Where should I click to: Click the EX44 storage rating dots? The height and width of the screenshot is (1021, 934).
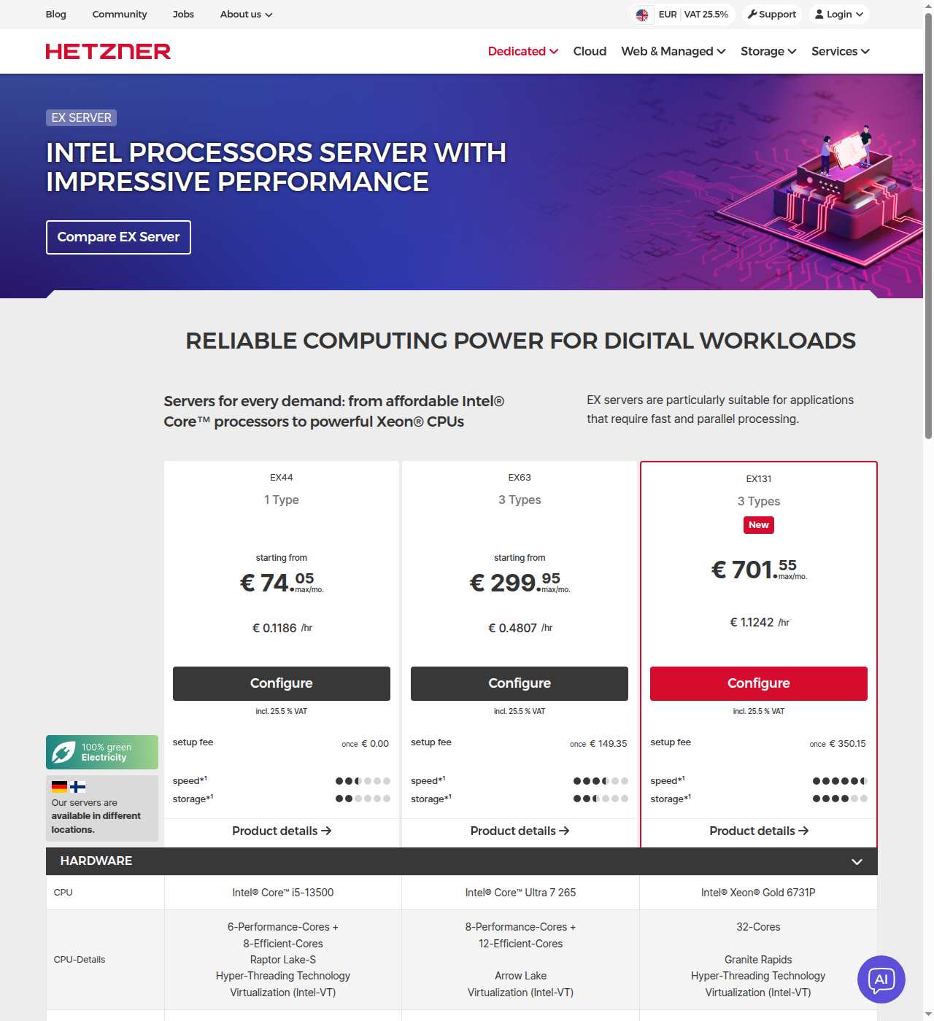[363, 799]
